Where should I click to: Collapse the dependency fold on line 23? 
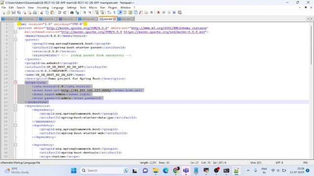click(15, 110)
